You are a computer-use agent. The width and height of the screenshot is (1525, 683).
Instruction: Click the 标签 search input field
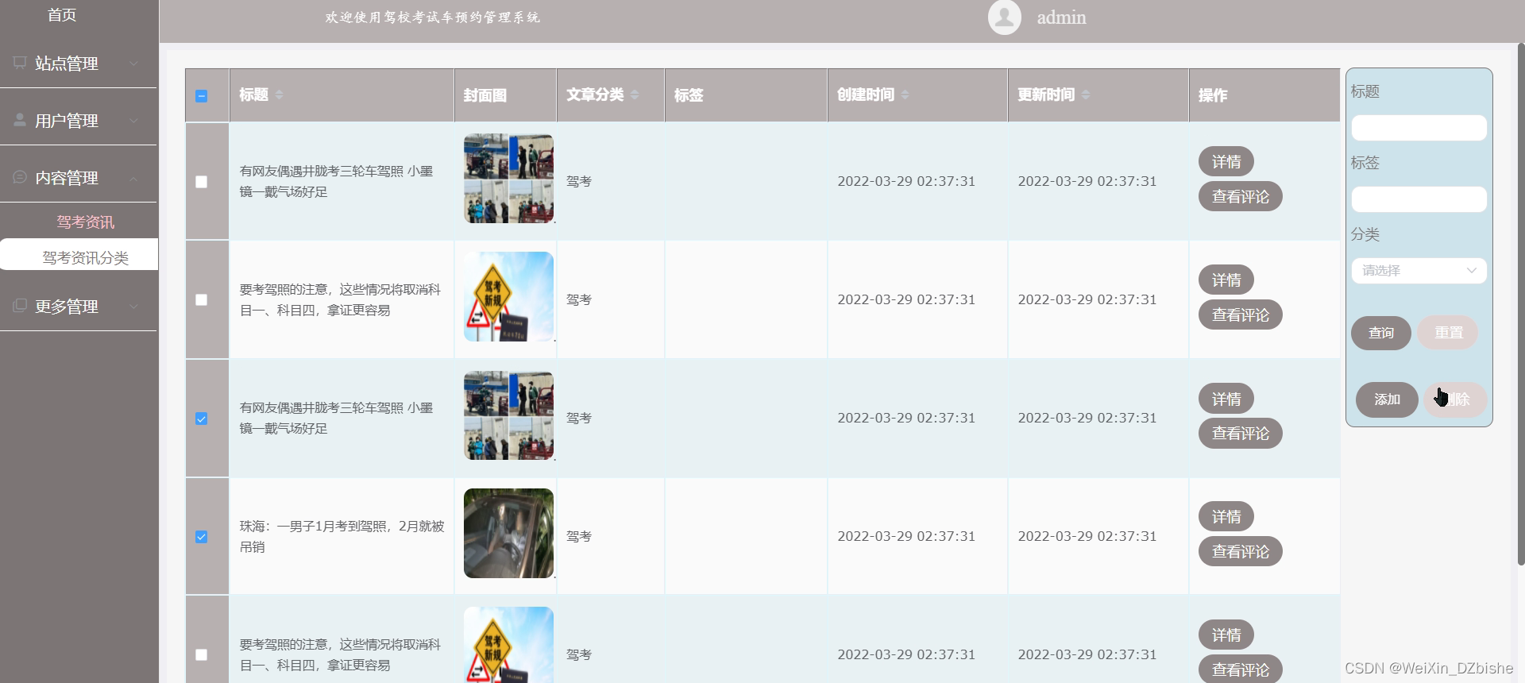pos(1419,199)
